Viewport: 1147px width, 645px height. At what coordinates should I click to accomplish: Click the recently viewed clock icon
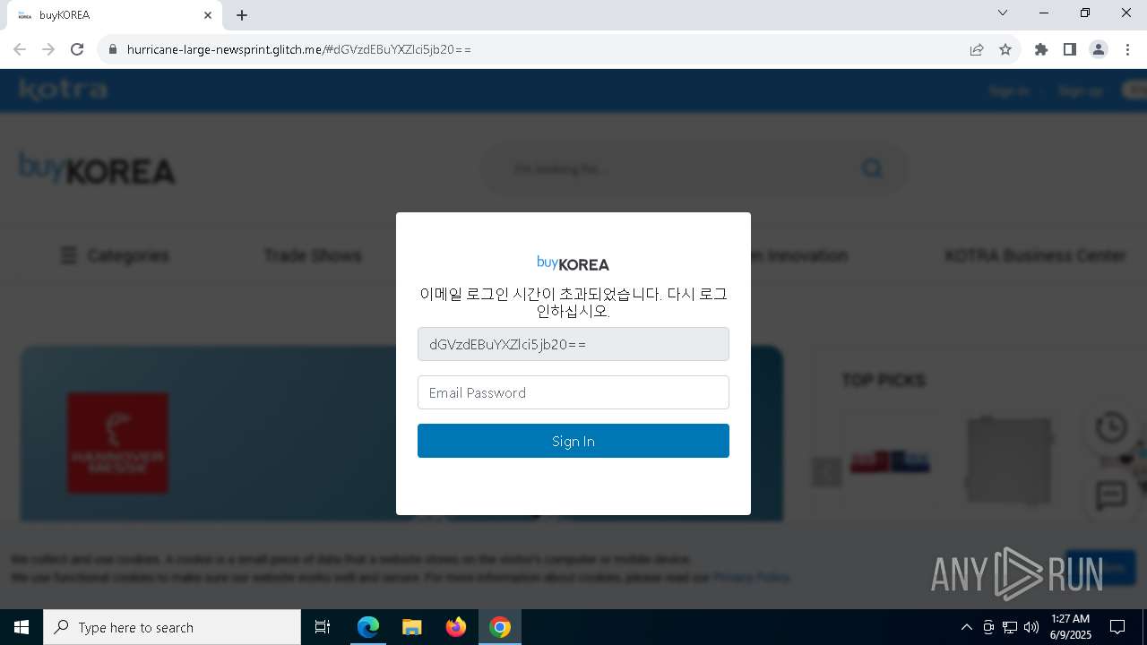coord(1111,427)
